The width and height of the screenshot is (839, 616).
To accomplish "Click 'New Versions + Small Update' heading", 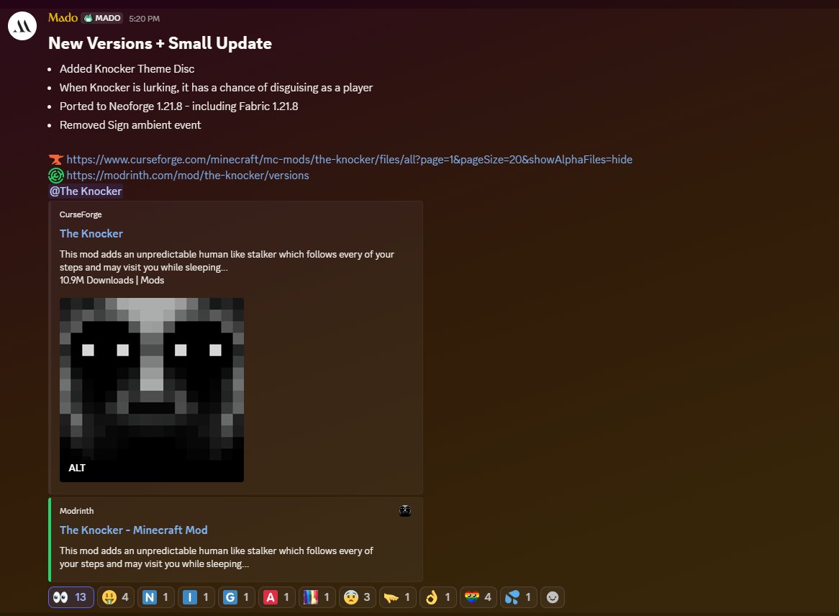I will (x=160, y=43).
